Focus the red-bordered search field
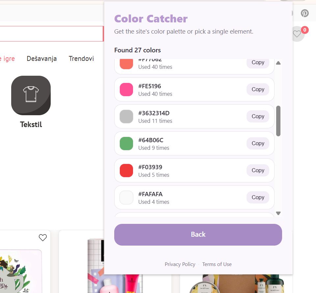 pyautogui.click(x=52, y=34)
